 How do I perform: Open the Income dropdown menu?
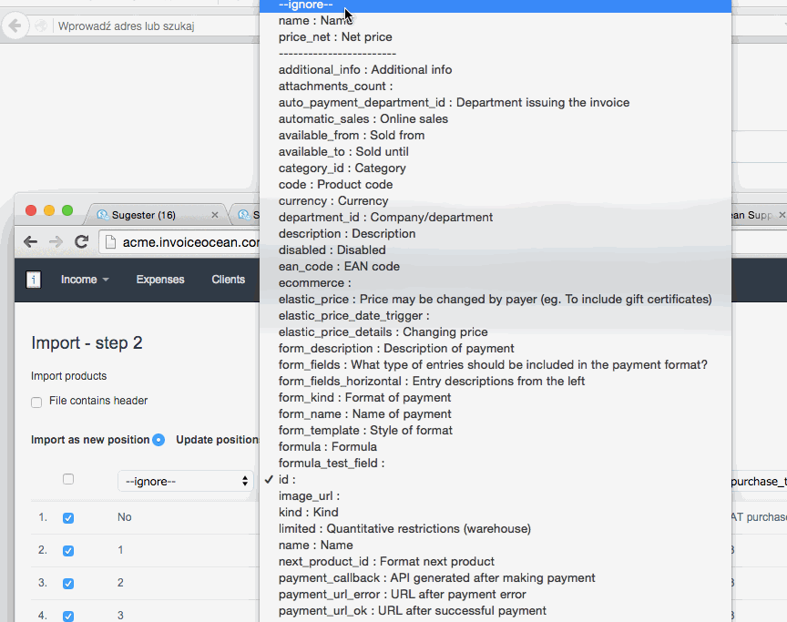click(x=85, y=280)
